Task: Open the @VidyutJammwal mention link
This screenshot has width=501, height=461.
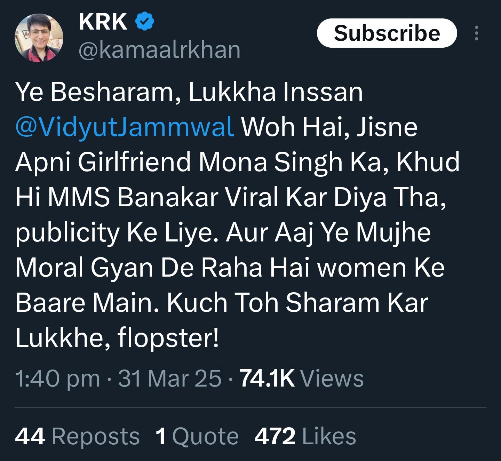Action: (x=124, y=127)
